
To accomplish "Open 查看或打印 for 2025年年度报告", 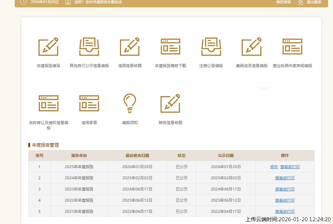I will click(290, 167).
